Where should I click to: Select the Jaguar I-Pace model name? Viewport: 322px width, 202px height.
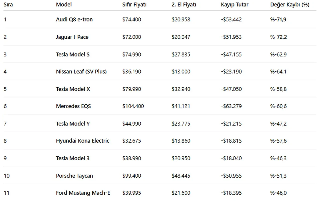pyautogui.click(x=72, y=37)
